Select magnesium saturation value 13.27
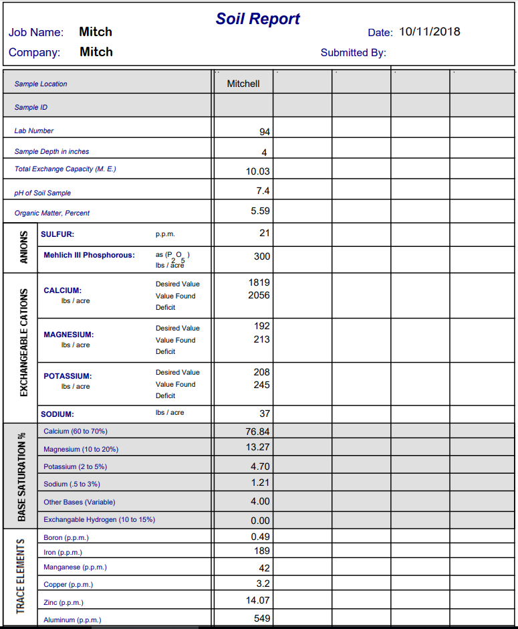 [257, 447]
